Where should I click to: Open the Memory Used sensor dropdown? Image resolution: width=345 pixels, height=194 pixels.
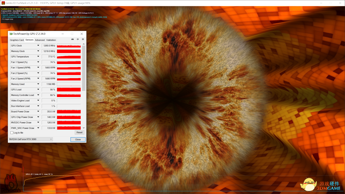pyautogui.click(x=38, y=84)
